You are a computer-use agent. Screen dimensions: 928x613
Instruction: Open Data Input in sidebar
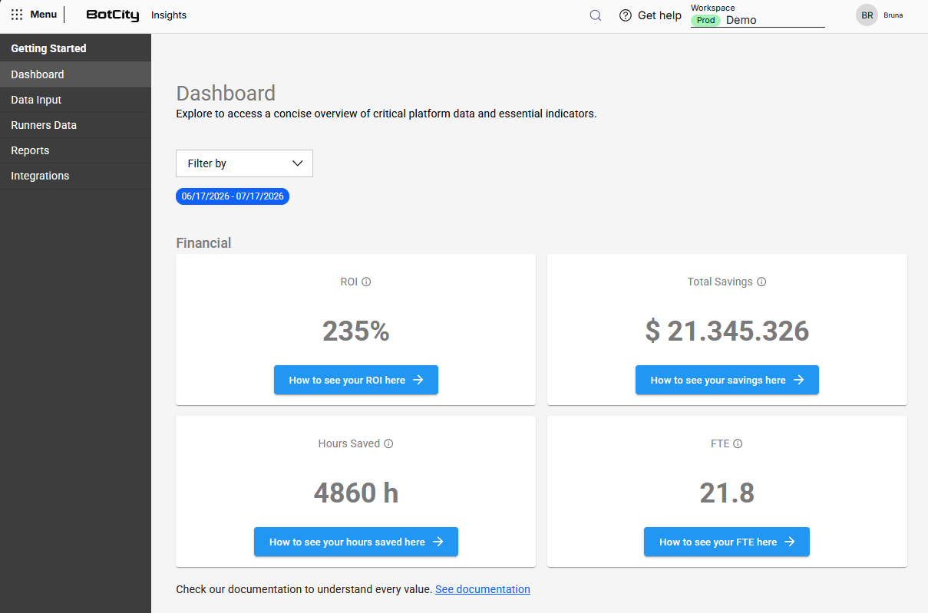click(75, 100)
